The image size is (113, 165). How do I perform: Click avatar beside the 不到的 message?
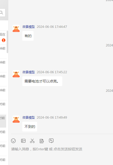pos(16,119)
